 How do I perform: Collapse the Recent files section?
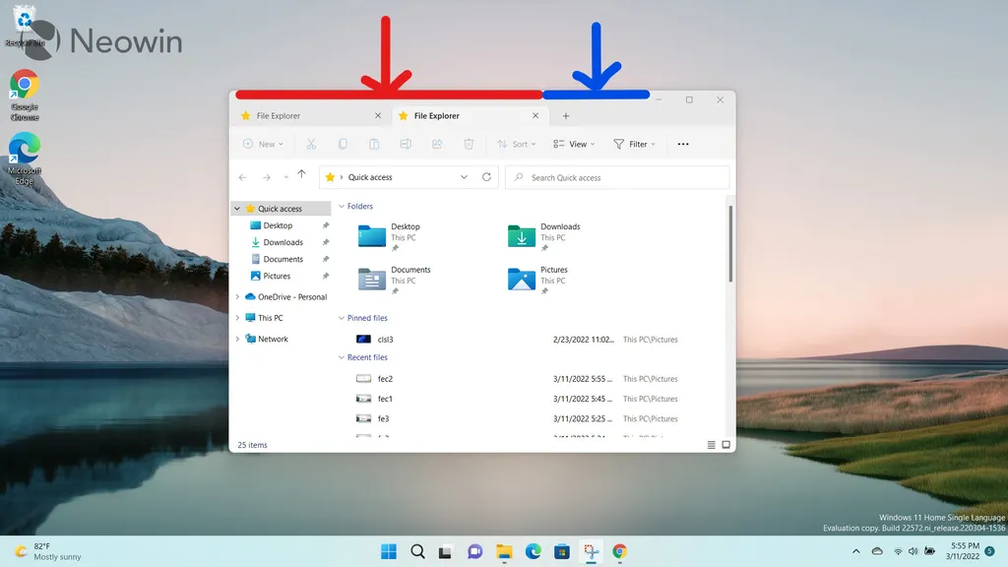[x=342, y=357]
